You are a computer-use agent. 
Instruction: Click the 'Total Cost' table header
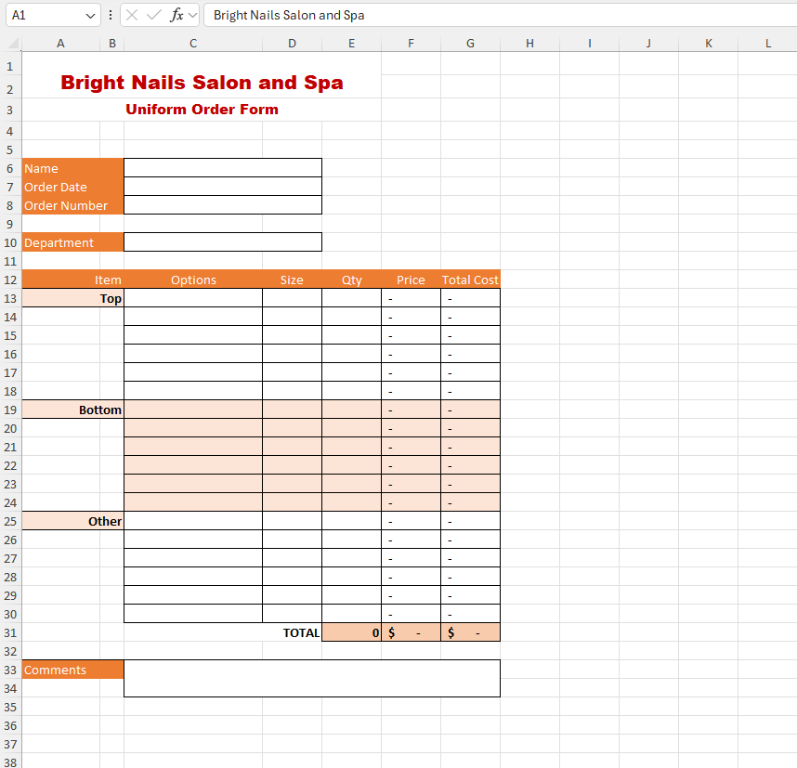[470, 280]
